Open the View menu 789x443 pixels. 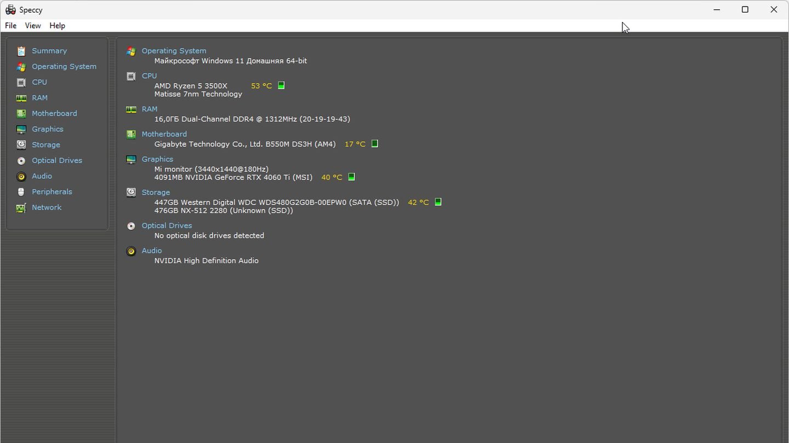pyautogui.click(x=33, y=26)
